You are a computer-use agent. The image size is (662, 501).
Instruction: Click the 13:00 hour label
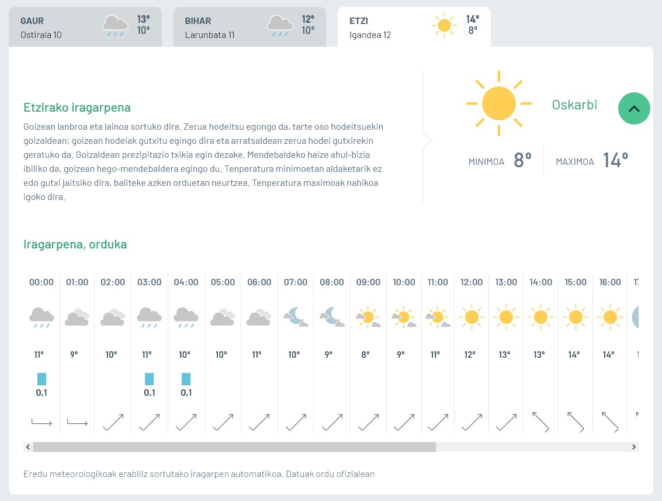point(506,282)
